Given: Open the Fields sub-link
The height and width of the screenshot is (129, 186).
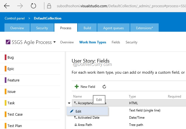Looking at the screenshot, I should [x=116, y=42].
